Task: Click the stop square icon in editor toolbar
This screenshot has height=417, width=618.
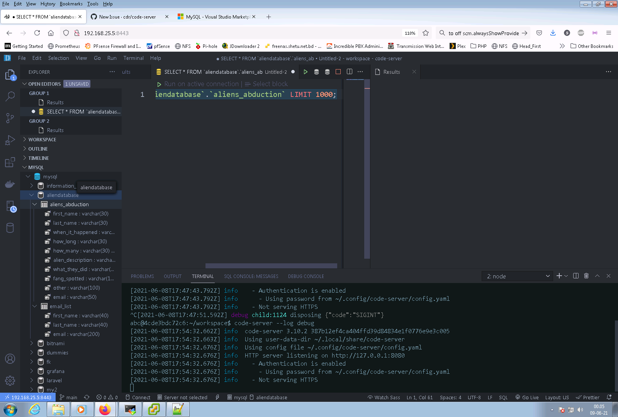Action: click(338, 72)
